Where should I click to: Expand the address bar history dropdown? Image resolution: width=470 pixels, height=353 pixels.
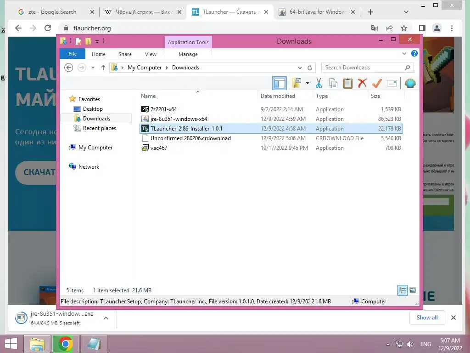point(299,68)
